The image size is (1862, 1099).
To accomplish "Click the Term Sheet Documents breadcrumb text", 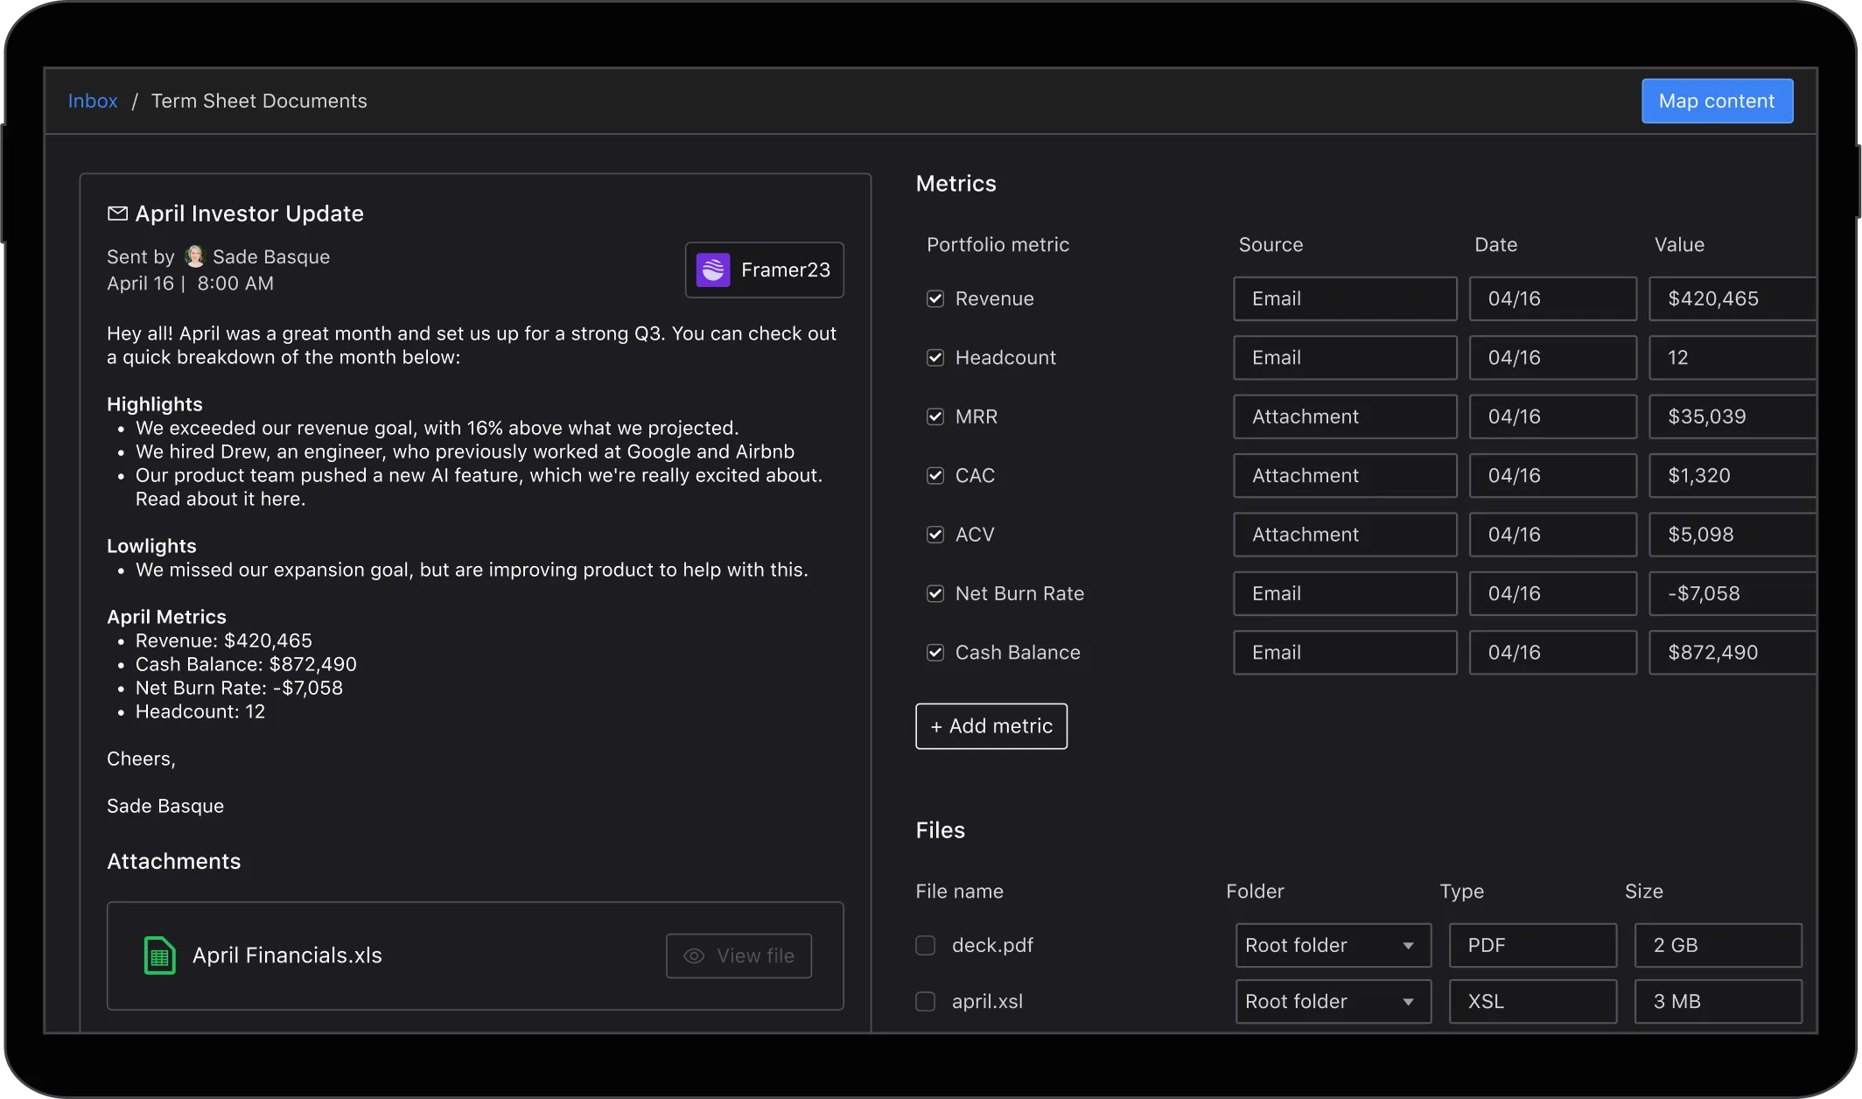I will click(259, 101).
